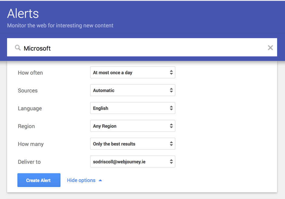Click the search magnifying glass icon
Viewport: 285px width, 199px height.
(18, 47)
